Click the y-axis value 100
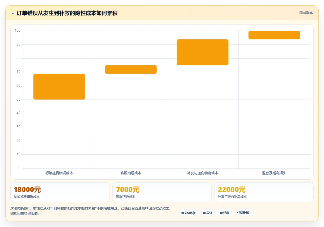This screenshot has width=324, height=227. tap(18, 31)
